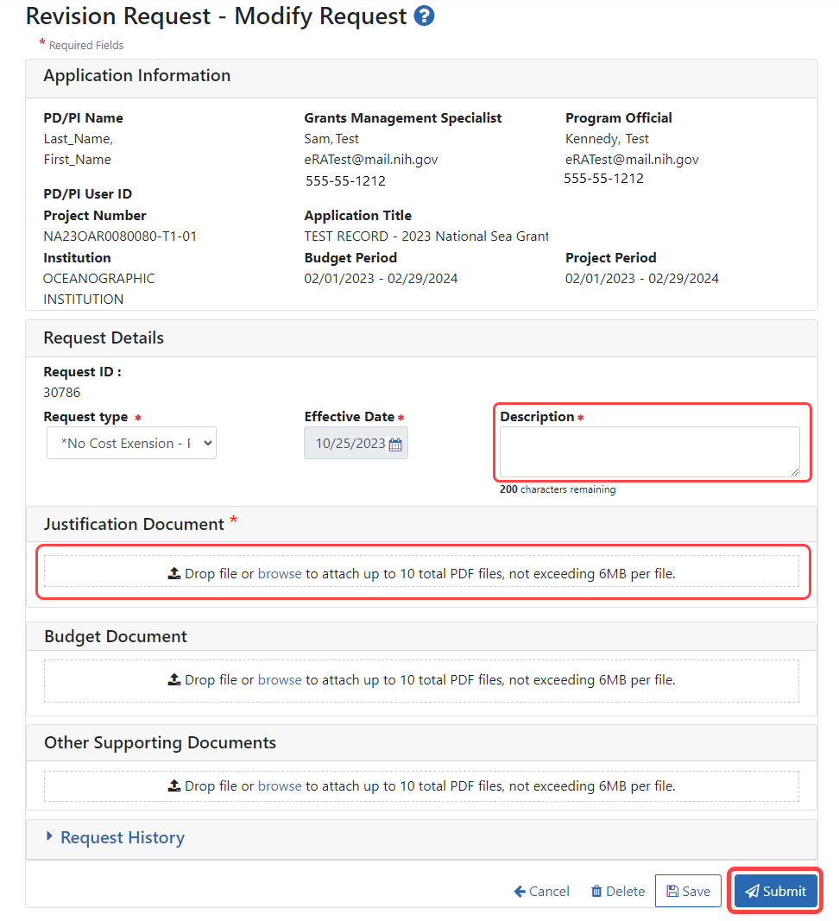Screen dimensions: 839x921
Task: Click the 200 characters remaining counter
Action: pyautogui.click(x=558, y=489)
